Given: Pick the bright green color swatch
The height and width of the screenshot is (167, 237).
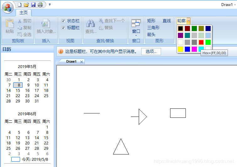Looking at the screenshot, I should [x=208, y=42].
